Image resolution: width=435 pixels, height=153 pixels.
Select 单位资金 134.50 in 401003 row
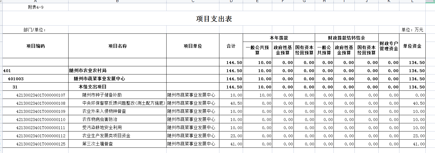(x=412, y=79)
